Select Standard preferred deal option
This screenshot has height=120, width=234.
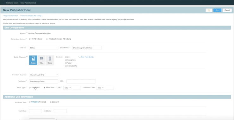[51, 102]
